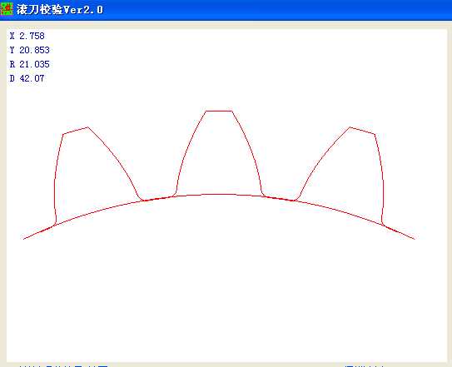Click the partially hidden blue text at bottom left

(63, 365)
